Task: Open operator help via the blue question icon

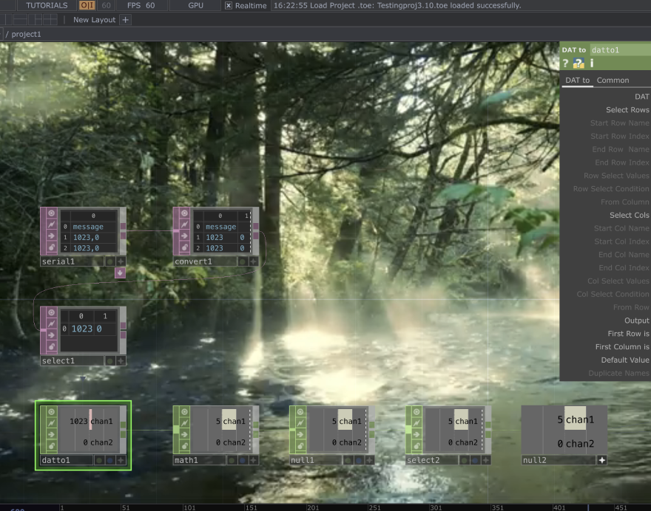Action: (578, 63)
